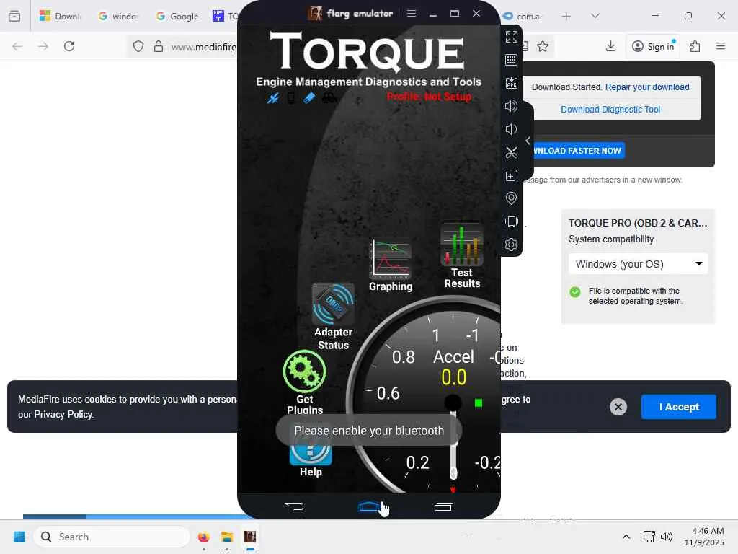Click the mediafire URL address bar
The width and height of the screenshot is (738, 554).
click(204, 47)
